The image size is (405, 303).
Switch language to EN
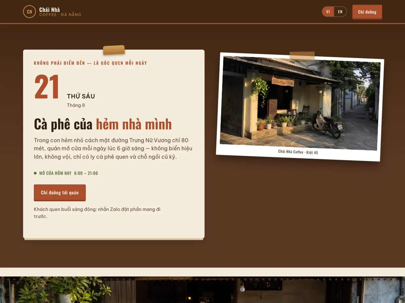[x=340, y=12]
